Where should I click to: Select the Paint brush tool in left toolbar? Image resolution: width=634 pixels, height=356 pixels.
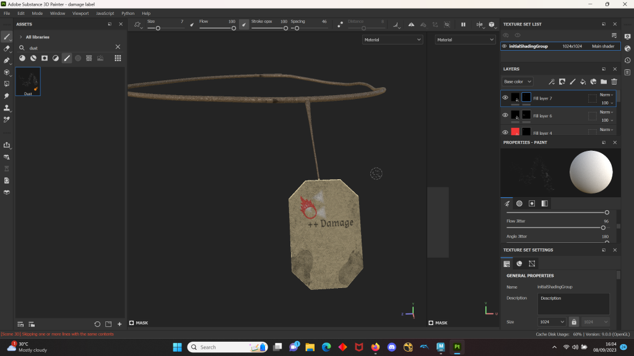click(x=7, y=36)
